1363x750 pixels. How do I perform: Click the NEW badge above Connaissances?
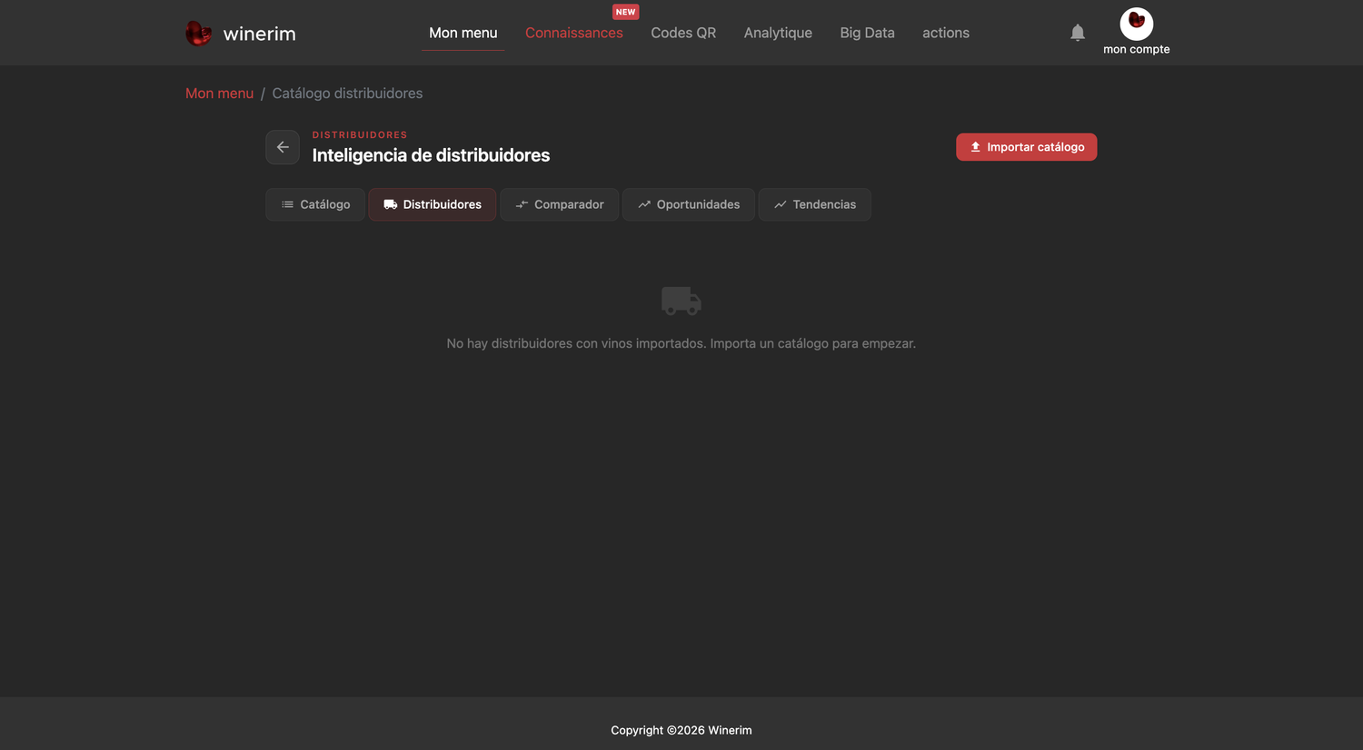coord(625,12)
